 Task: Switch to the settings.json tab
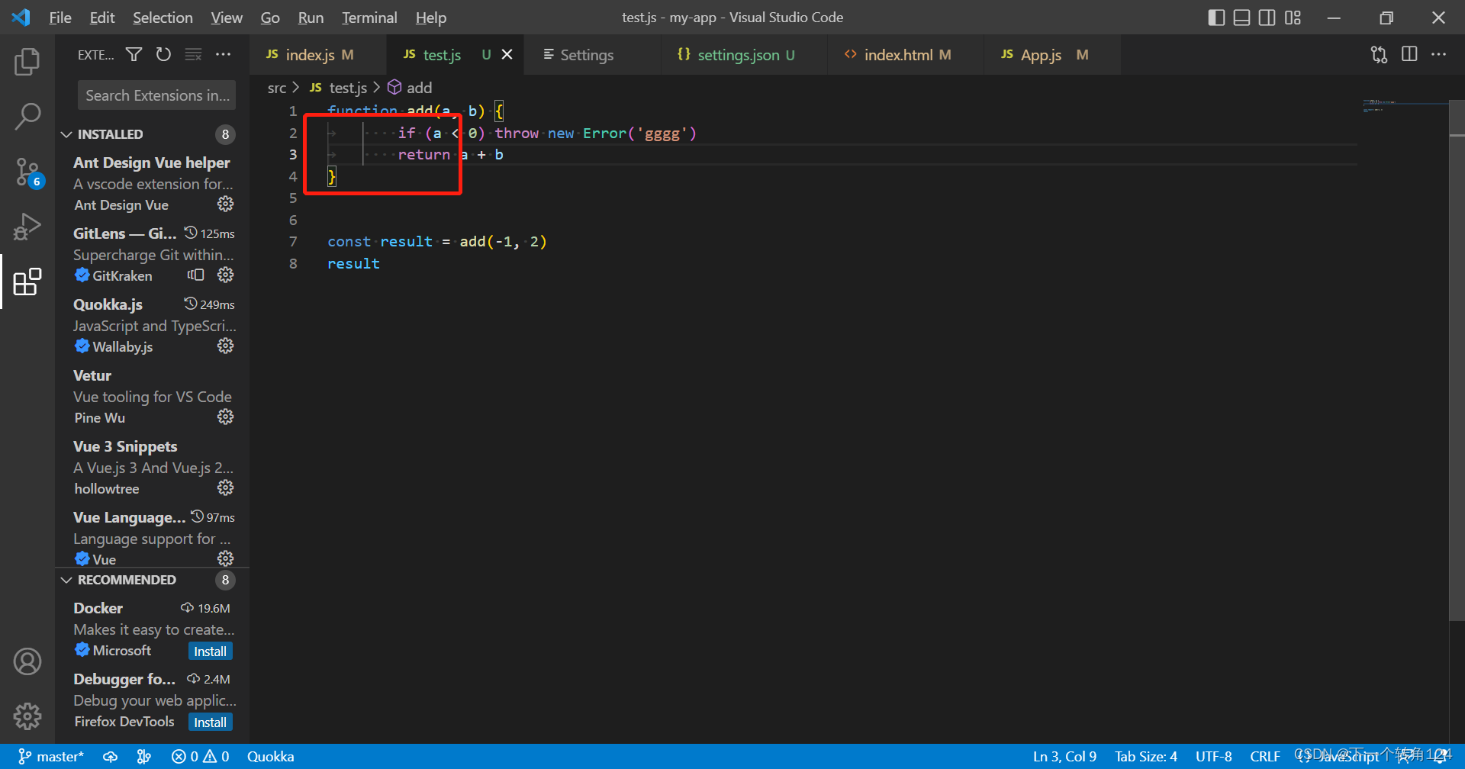[x=745, y=55]
